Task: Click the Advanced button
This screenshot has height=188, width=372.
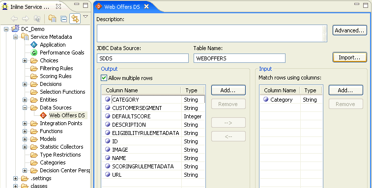Action: click(350, 30)
